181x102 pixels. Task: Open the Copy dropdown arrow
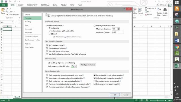pyautogui.click(x=14, y=12)
